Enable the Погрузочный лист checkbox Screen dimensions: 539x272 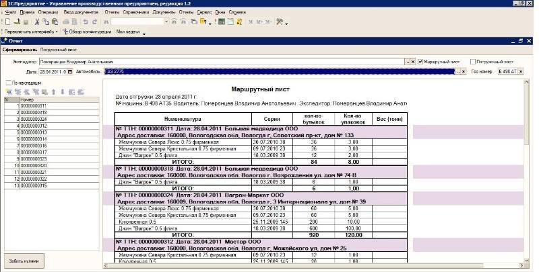473,61
